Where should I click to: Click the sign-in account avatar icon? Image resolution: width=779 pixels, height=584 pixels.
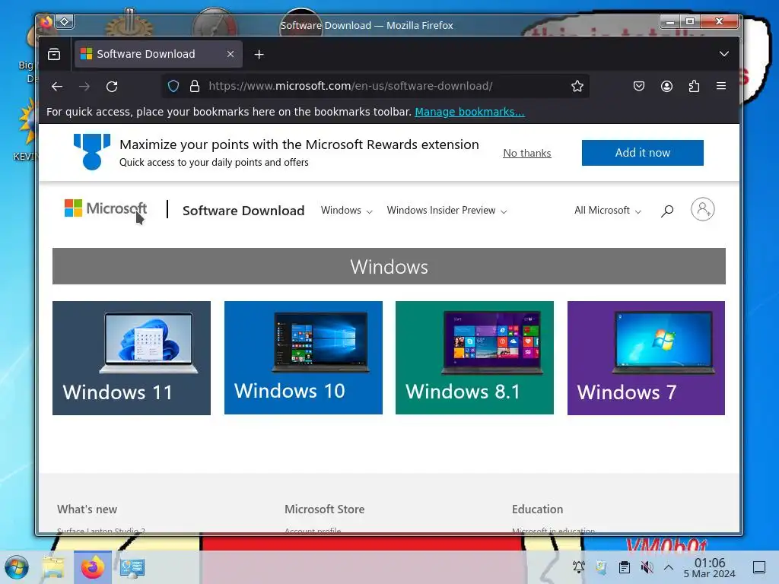click(702, 209)
